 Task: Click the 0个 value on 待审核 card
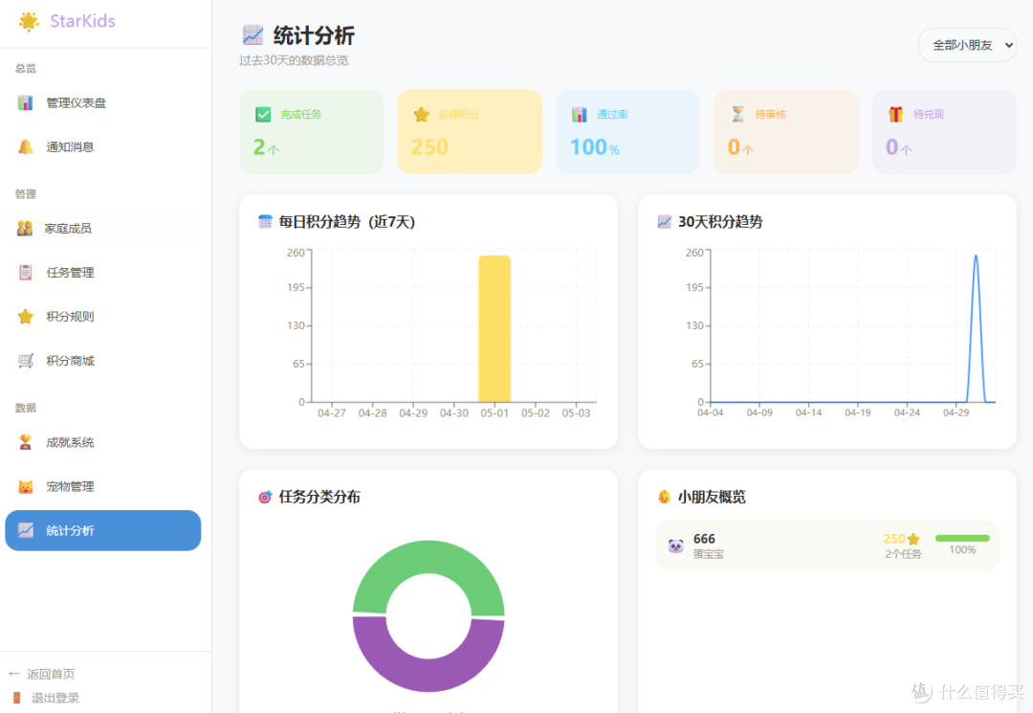(740, 147)
